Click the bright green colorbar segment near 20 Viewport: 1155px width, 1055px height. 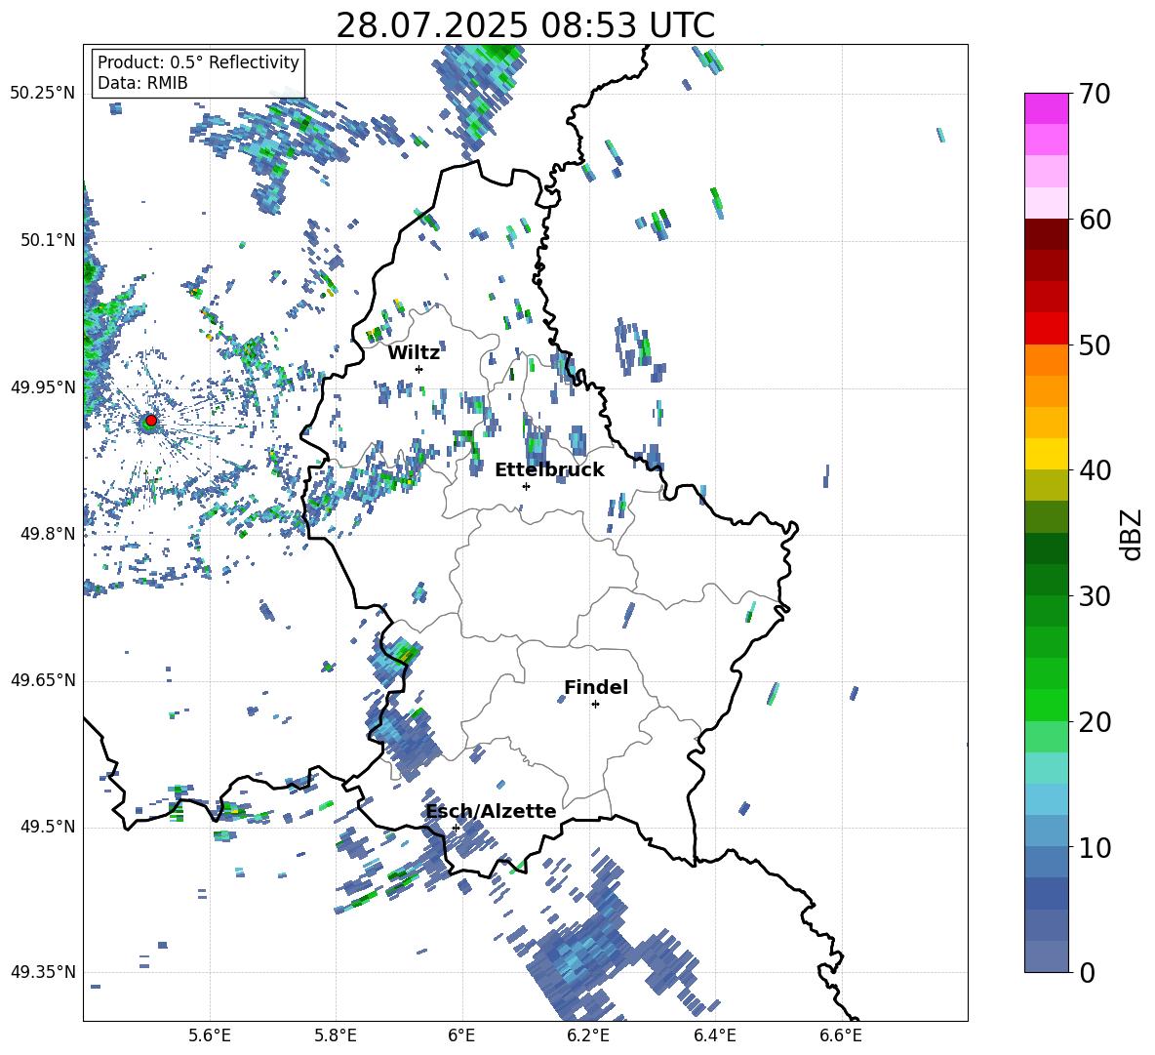pyautogui.click(x=1046, y=705)
